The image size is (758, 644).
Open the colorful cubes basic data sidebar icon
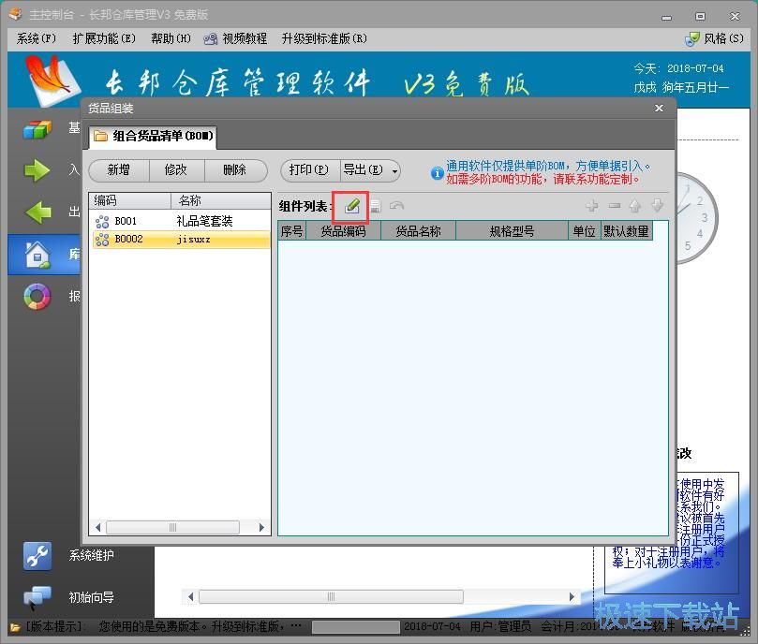[x=37, y=129]
